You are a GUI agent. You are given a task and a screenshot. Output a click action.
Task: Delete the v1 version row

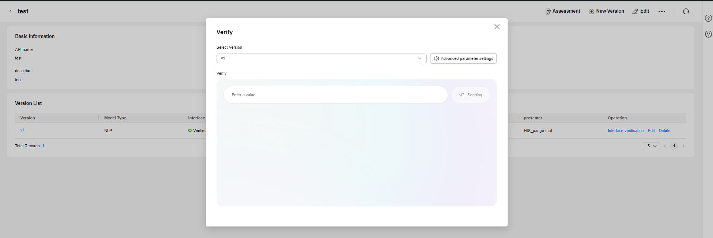pyautogui.click(x=665, y=131)
